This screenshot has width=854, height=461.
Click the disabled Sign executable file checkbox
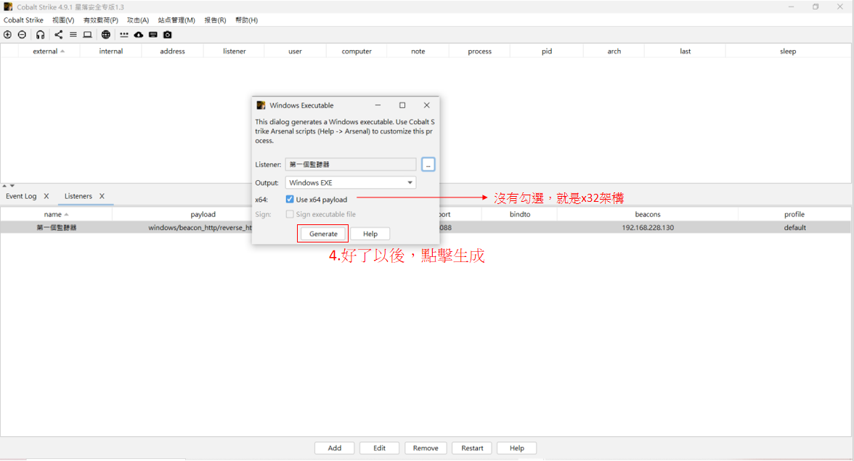(x=290, y=214)
